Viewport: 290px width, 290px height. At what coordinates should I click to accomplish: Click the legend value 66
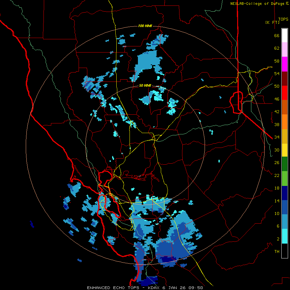click(x=277, y=35)
